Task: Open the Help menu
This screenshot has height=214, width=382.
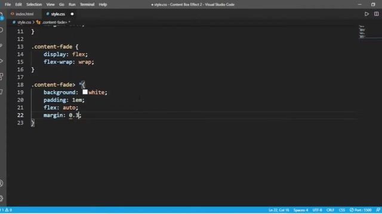Action: point(103,5)
